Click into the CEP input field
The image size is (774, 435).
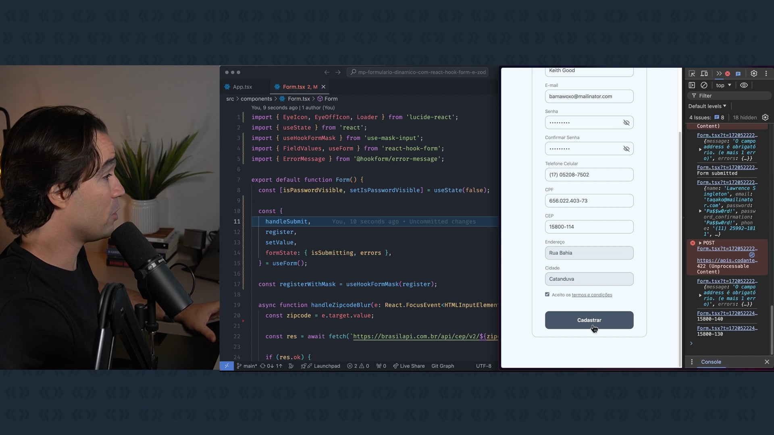[x=589, y=227]
